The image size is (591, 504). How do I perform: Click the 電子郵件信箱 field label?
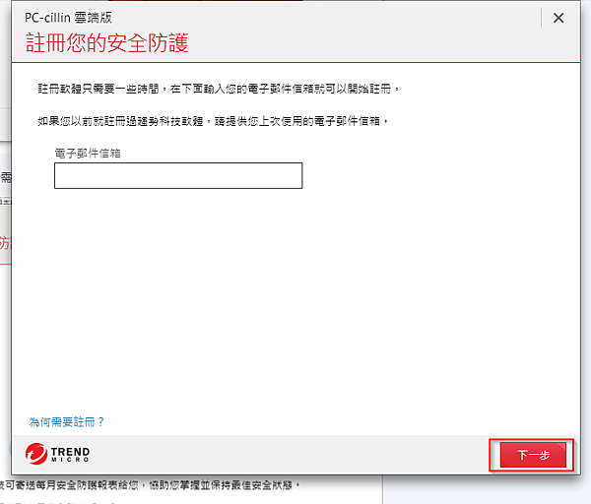coord(88,154)
